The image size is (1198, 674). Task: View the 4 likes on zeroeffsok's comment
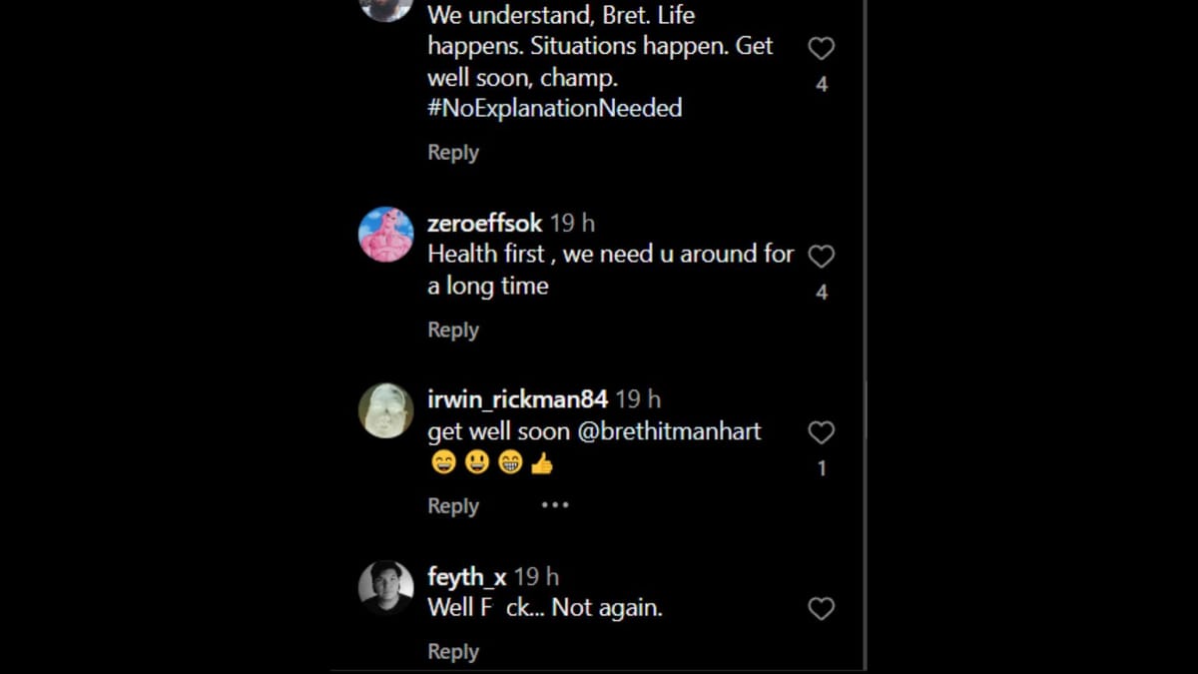pos(822,293)
